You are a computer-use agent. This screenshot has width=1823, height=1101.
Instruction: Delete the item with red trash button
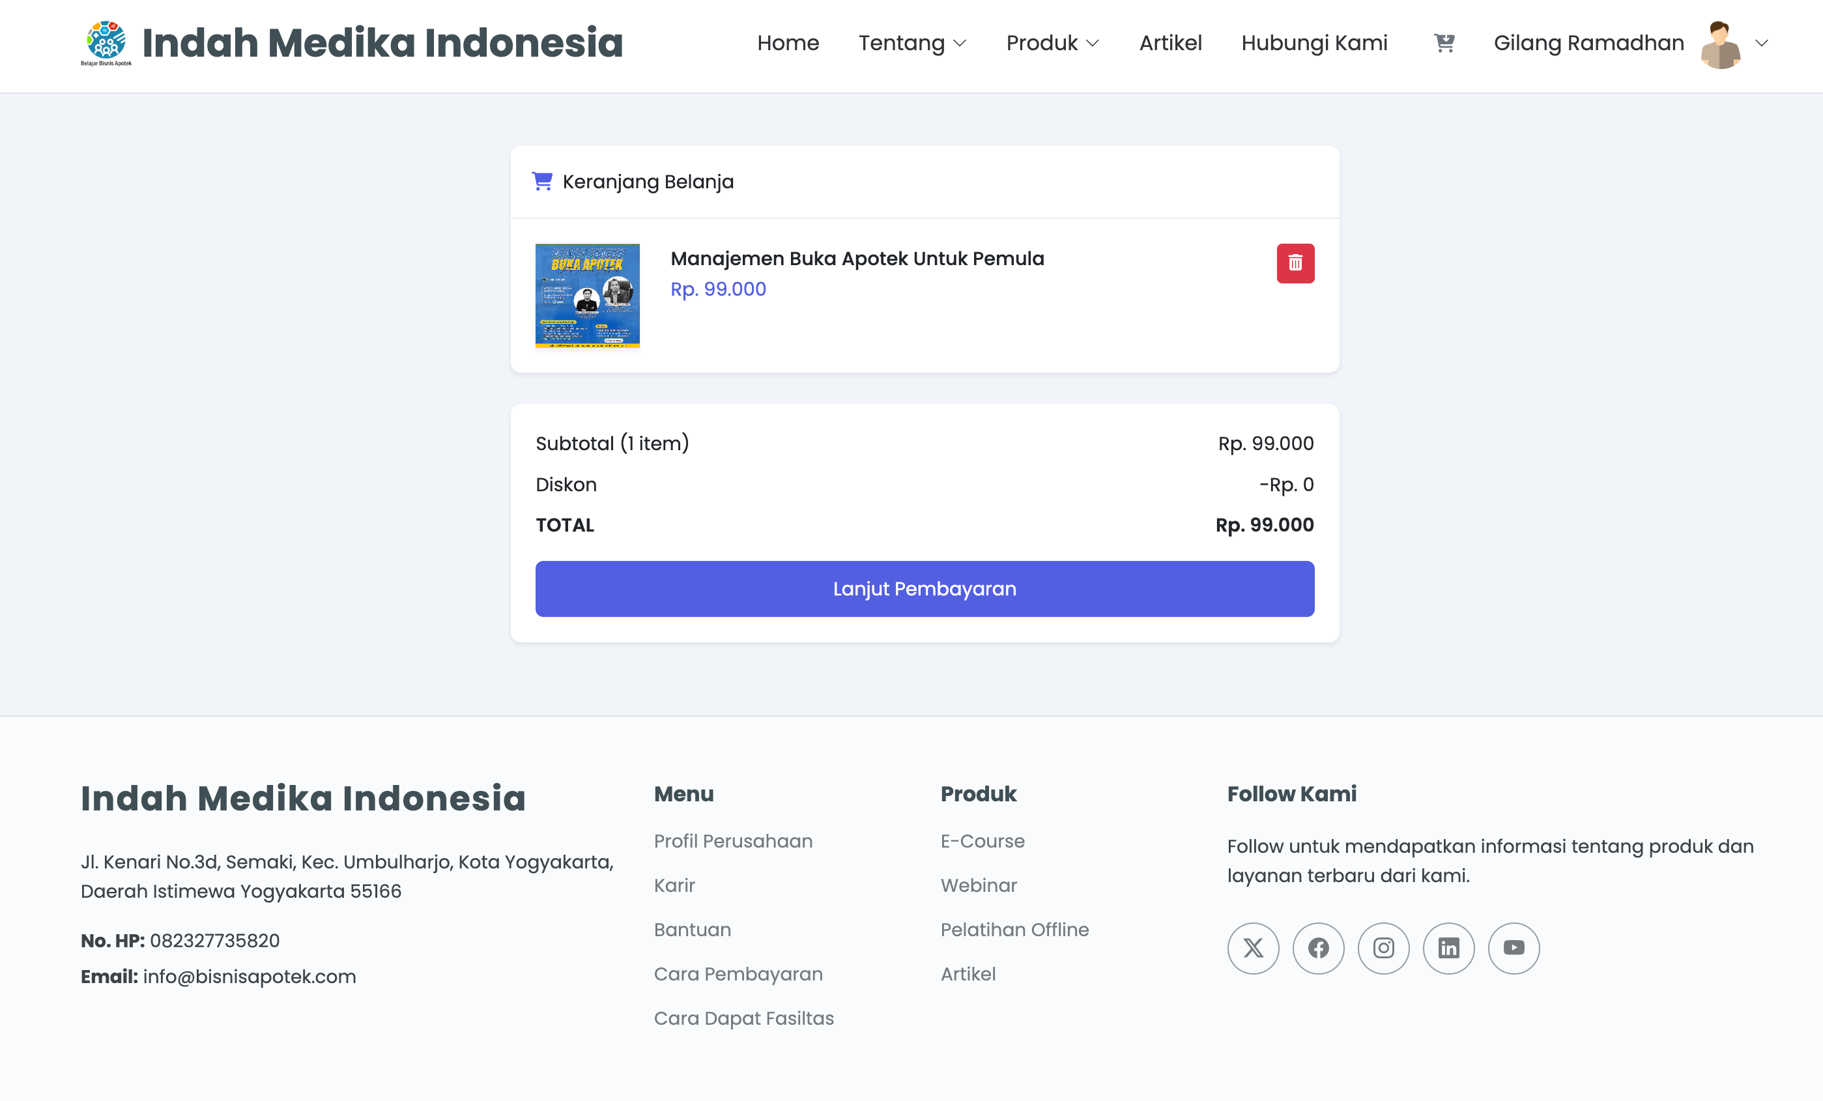click(x=1295, y=263)
